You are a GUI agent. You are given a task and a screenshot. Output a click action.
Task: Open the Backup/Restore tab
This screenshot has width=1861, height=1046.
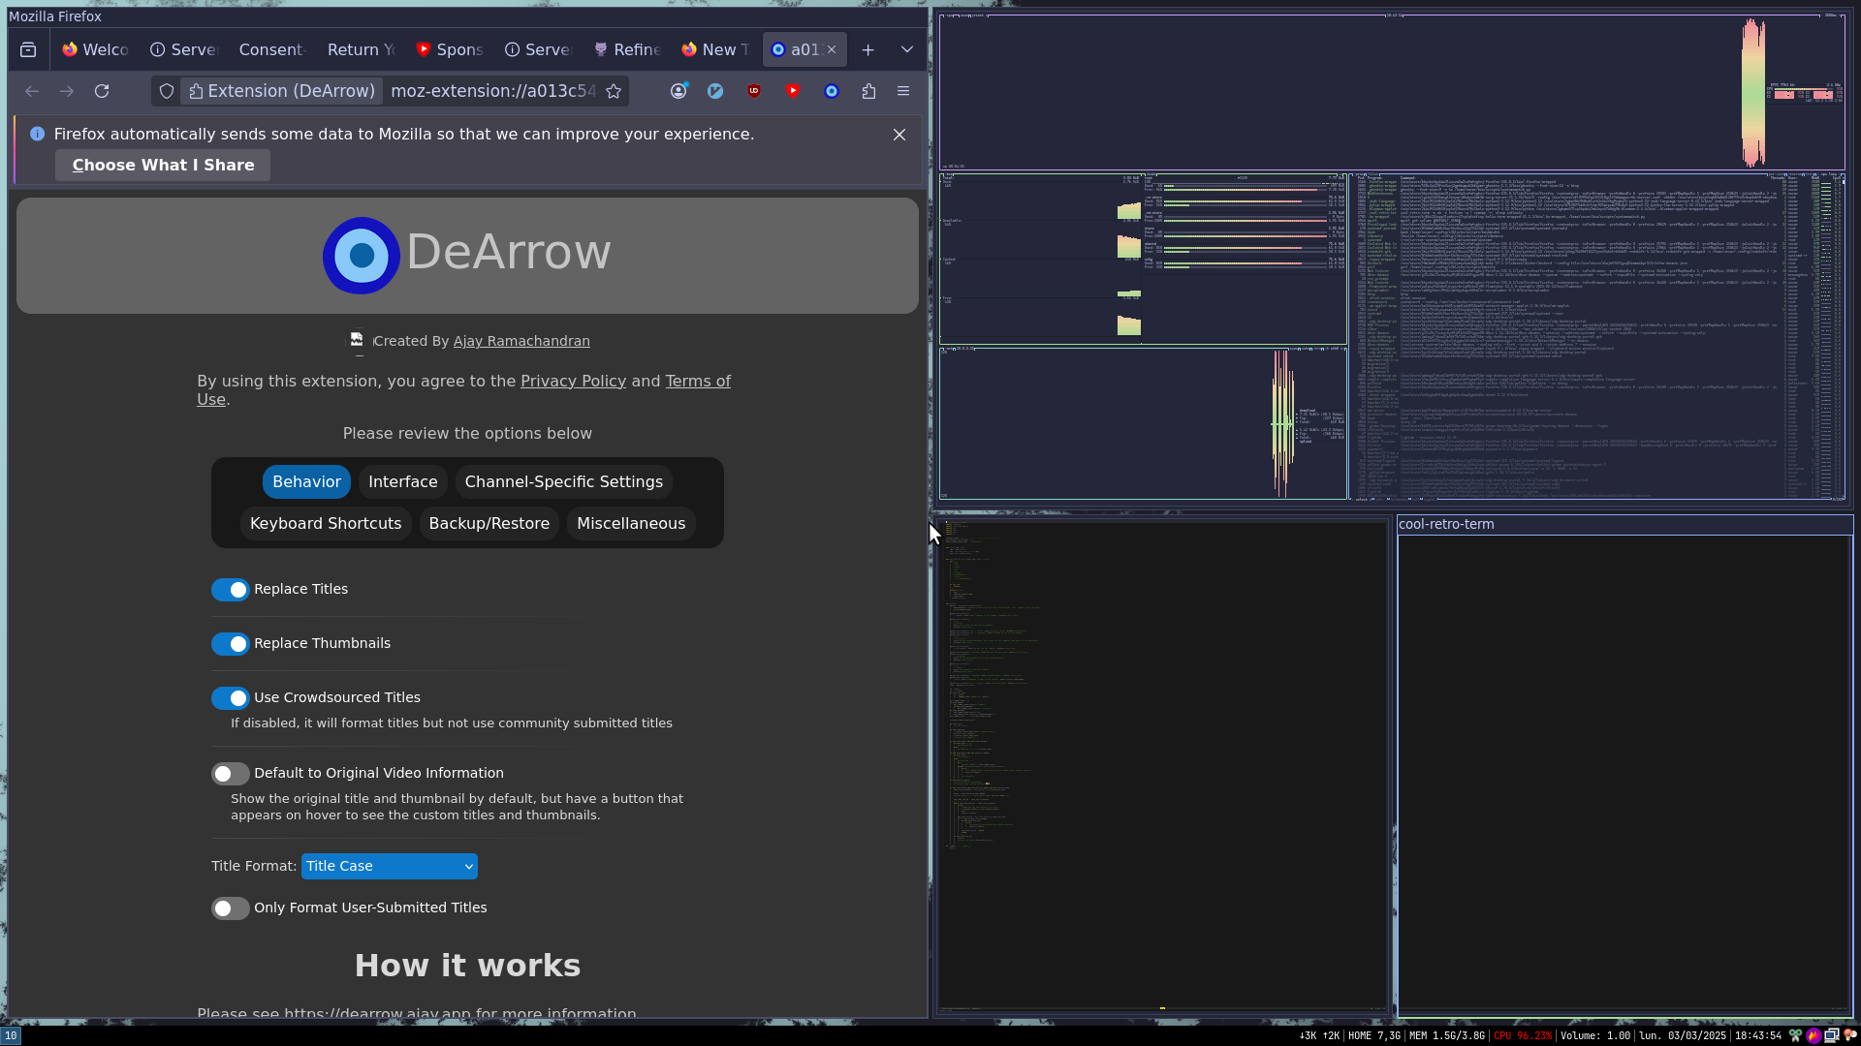tap(489, 523)
